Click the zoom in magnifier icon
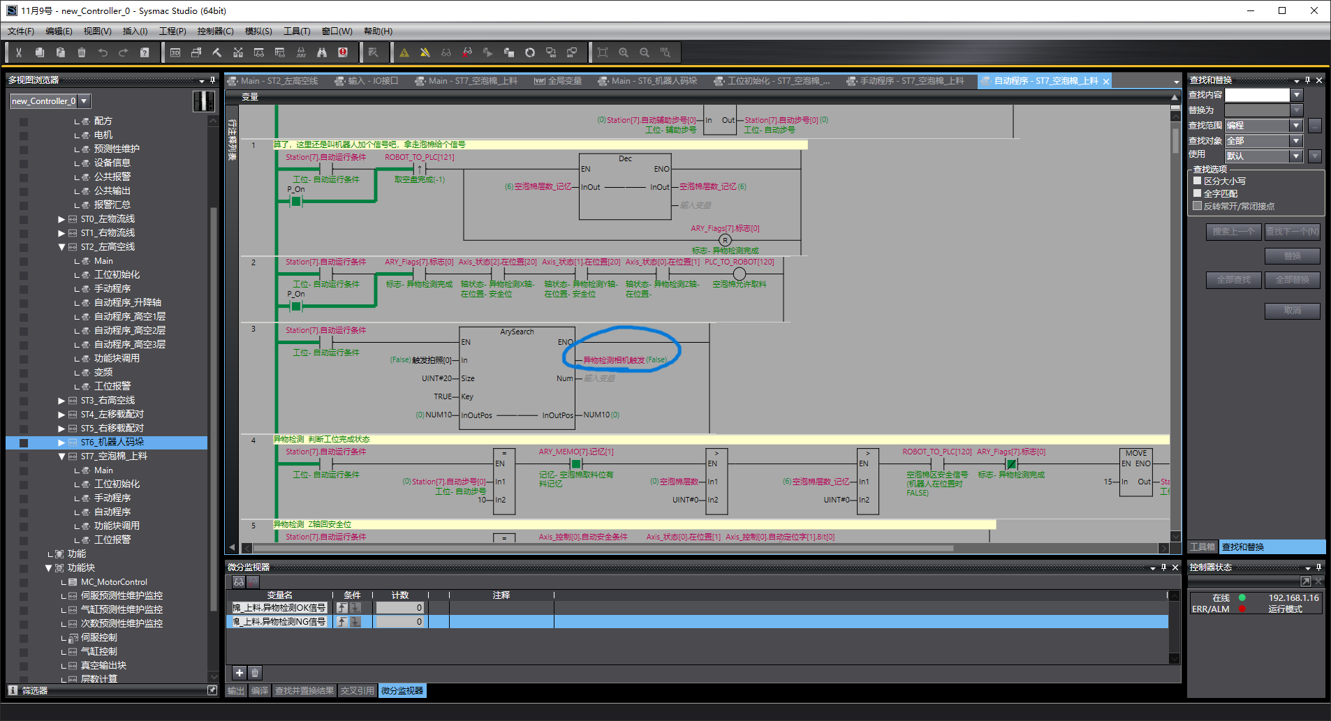1331x721 pixels. (x=624, y=52)
